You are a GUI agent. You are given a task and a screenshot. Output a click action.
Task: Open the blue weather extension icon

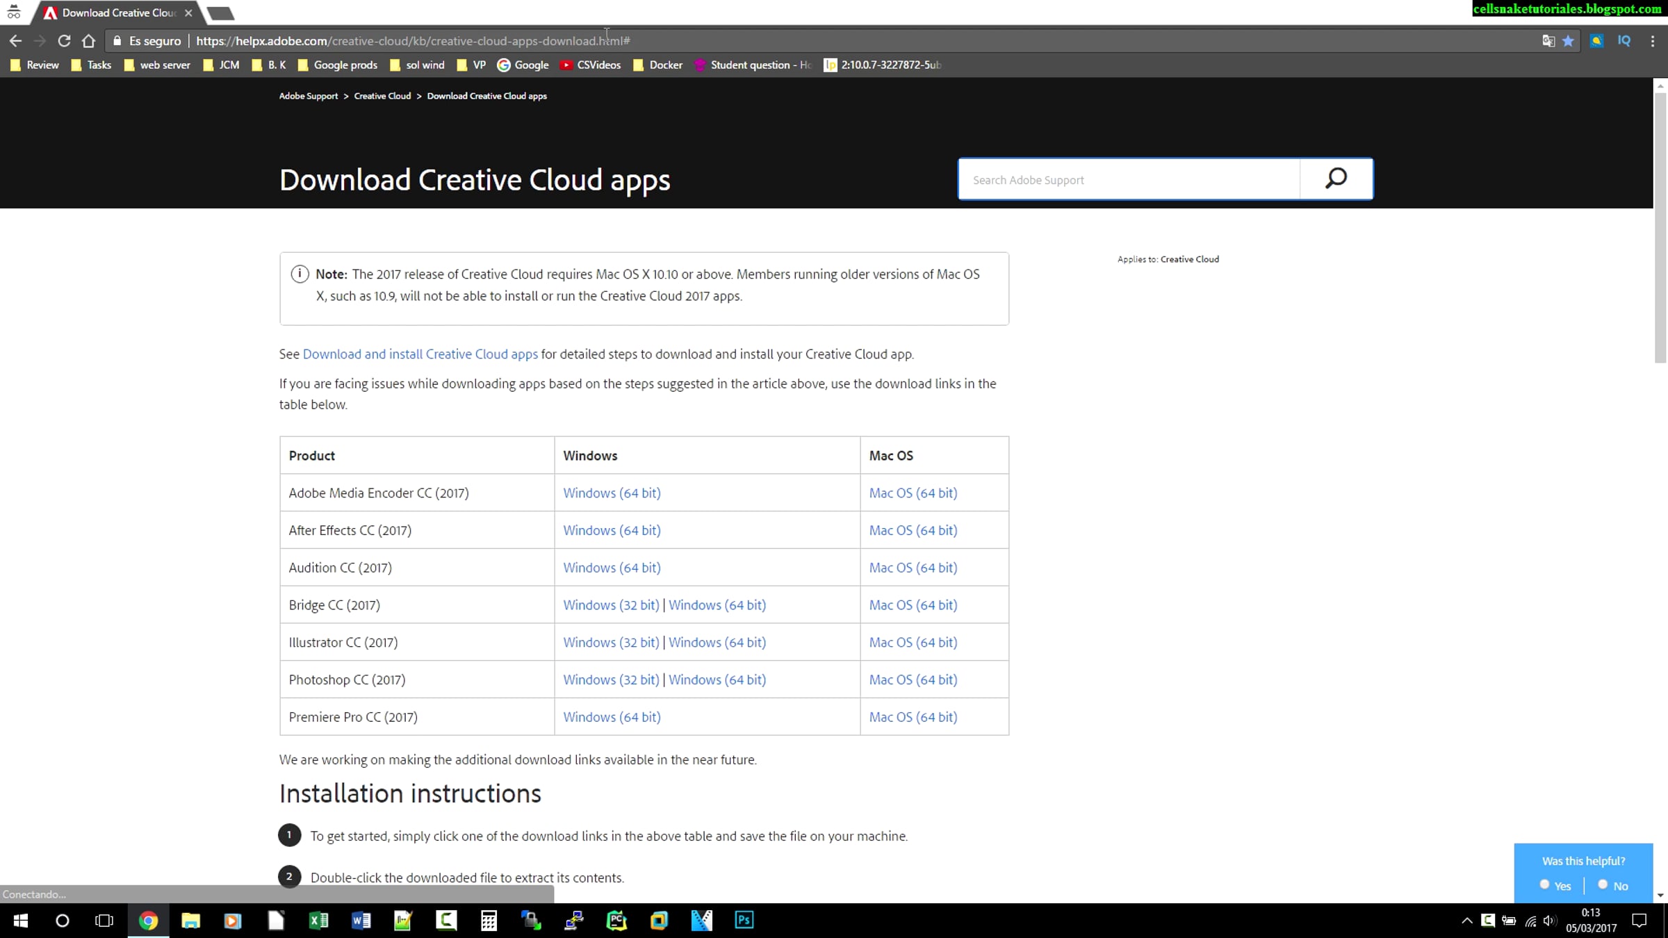(x=1596, y=41)
